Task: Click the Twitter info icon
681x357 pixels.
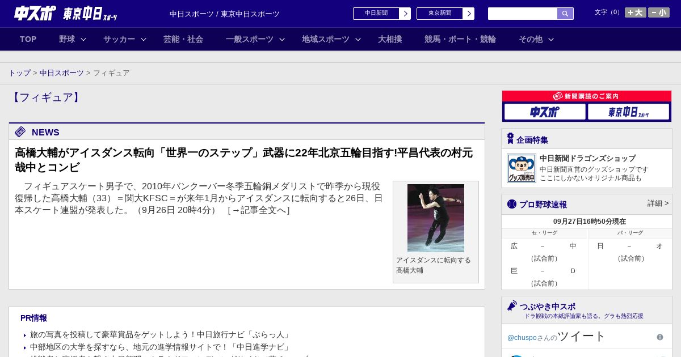Action: point(660,337)
